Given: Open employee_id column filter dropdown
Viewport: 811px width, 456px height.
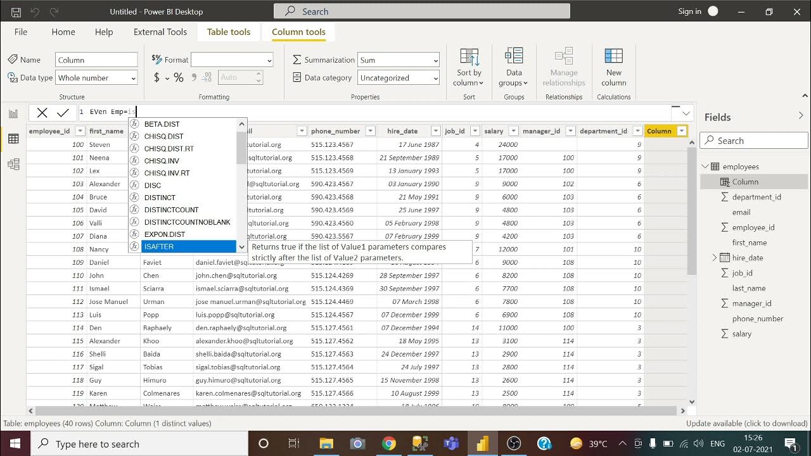Looking at the screenshot, I should click(x=80, y=131).
